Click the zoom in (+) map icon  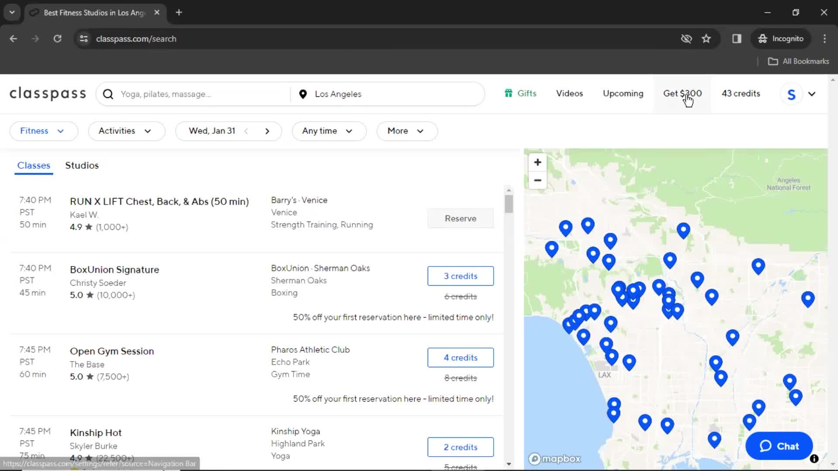pos(538,162)
